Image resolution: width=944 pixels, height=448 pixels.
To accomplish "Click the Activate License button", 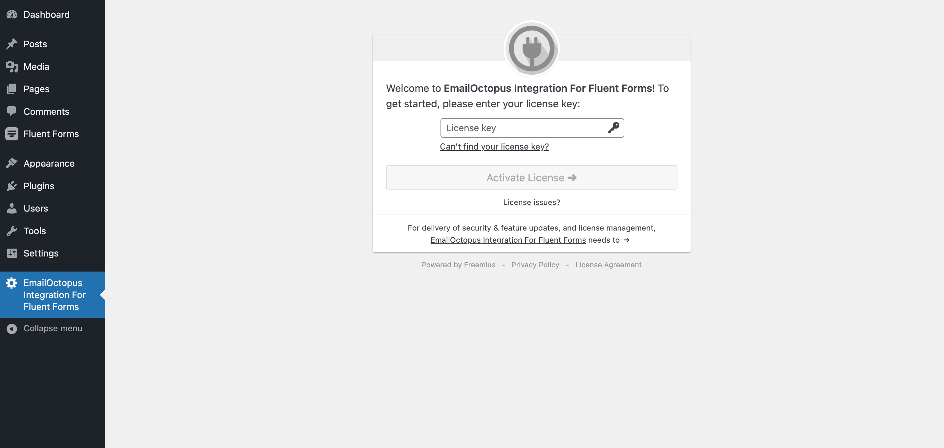I will coord(532,177).
